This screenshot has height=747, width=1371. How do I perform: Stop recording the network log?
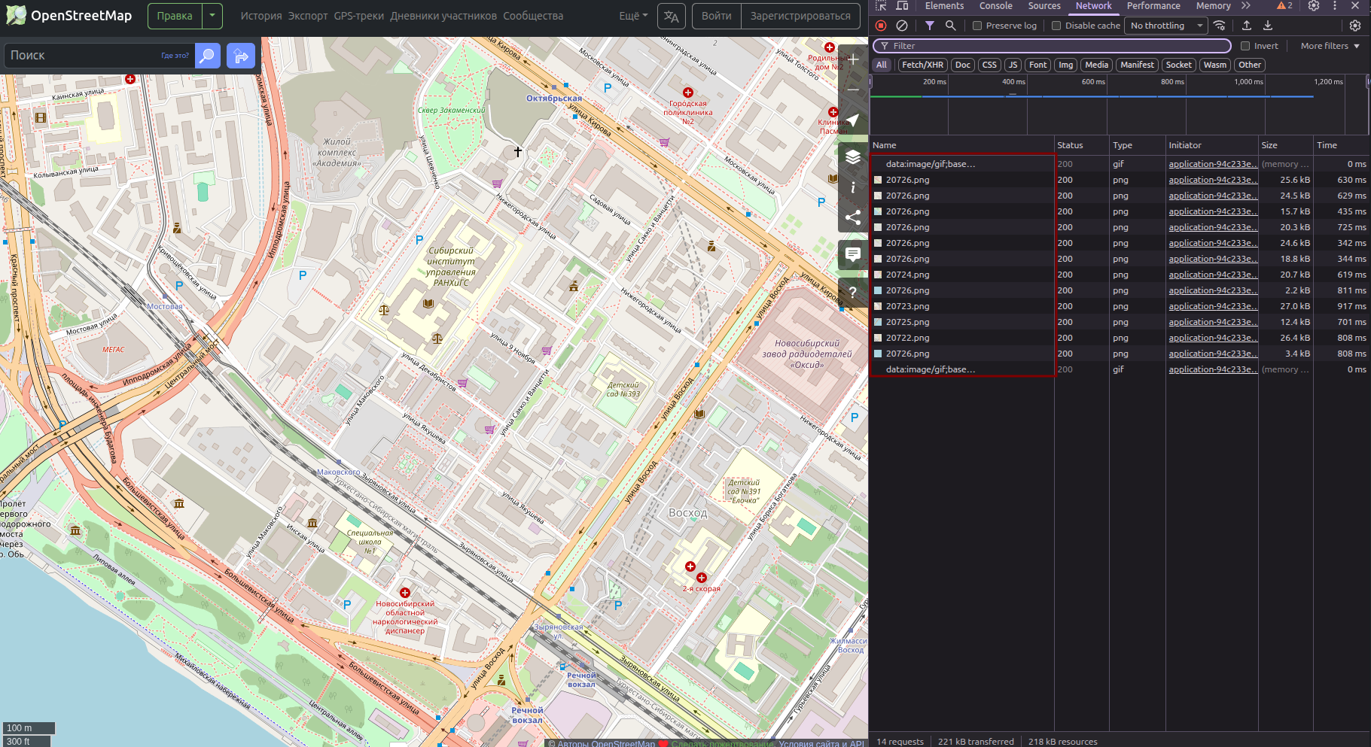881,26
